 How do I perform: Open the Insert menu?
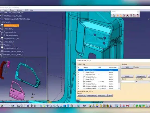coord(5,10)
